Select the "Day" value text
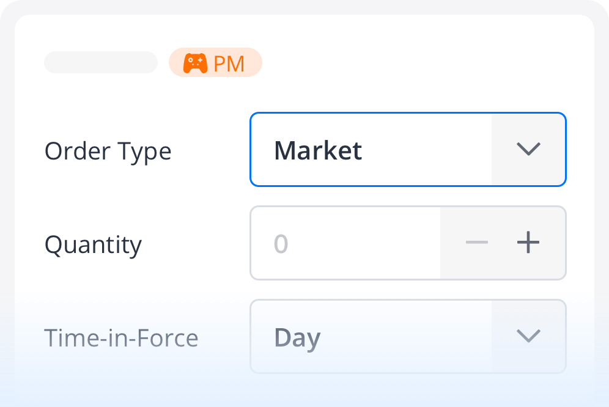 [297, 337]
